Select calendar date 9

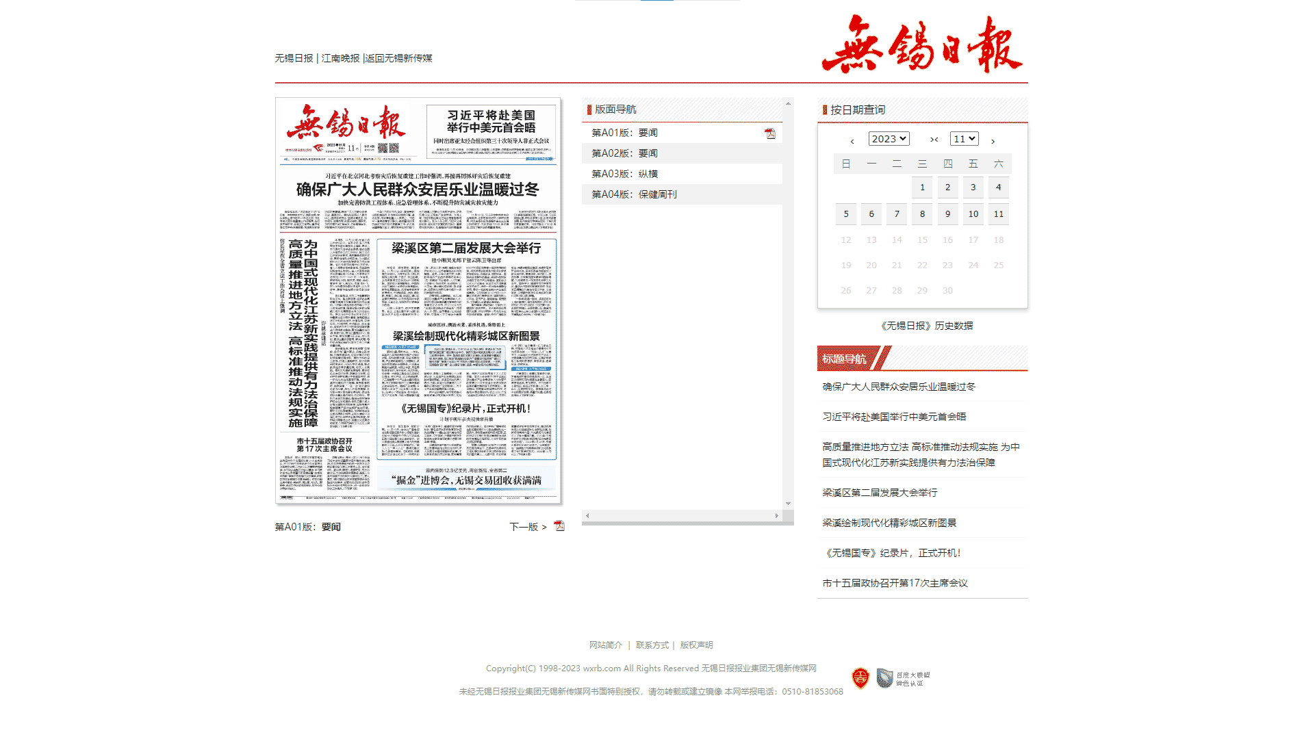pyautogui.click(x=947, y=214)
